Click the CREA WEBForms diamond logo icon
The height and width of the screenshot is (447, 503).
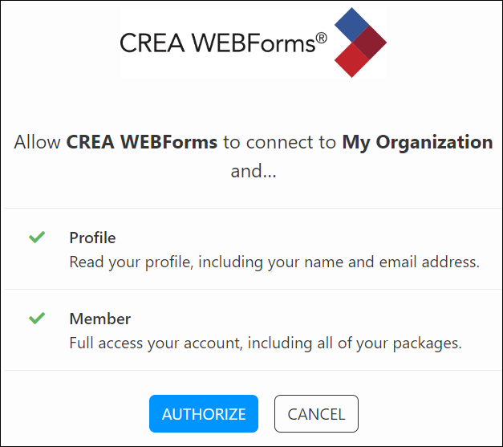pyautogui.click(x=359, y=43)
